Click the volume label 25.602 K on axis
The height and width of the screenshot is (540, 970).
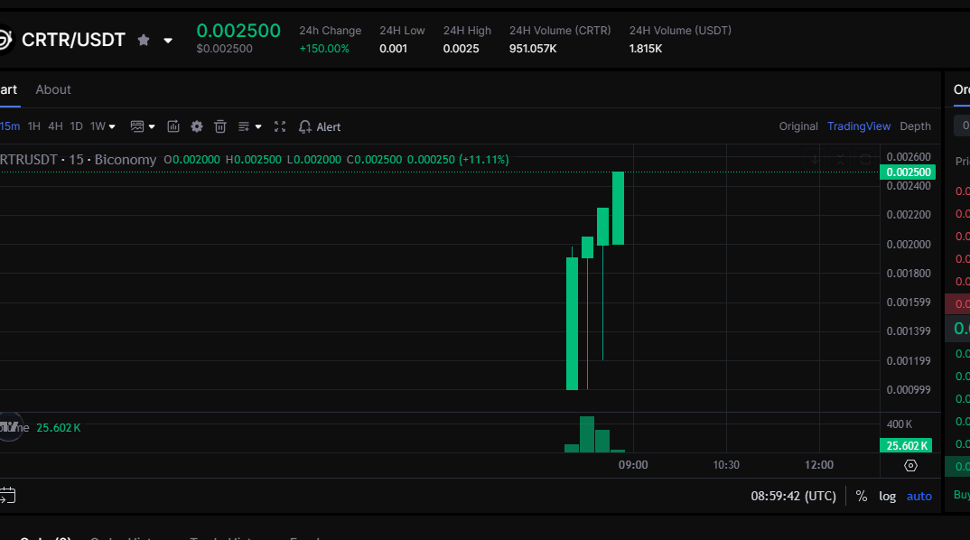click(x=906, y=445)
